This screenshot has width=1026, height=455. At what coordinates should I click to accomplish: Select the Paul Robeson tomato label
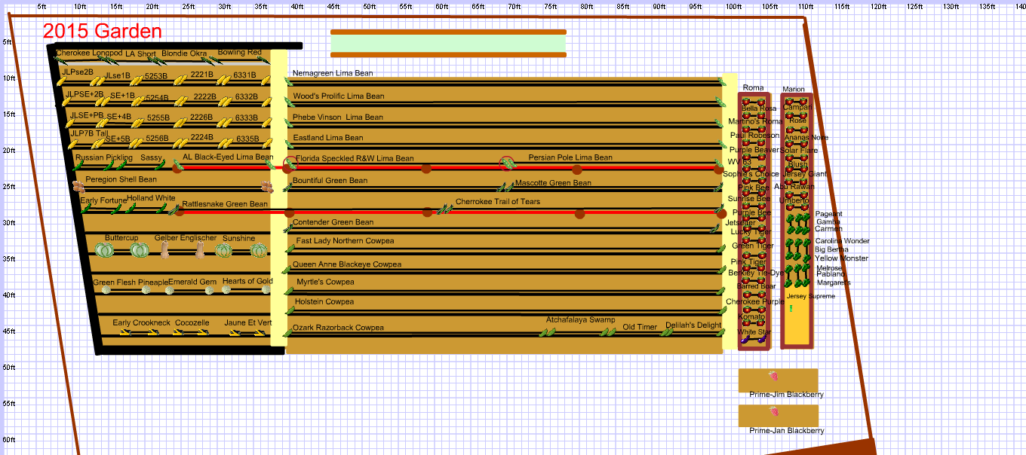[754, 136]
